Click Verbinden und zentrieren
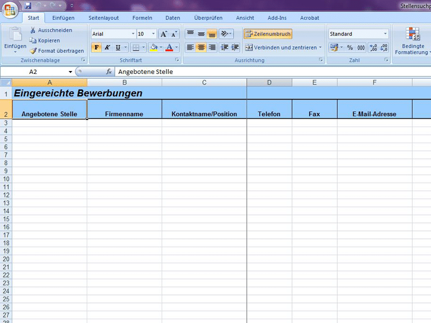 coord(281,47)
